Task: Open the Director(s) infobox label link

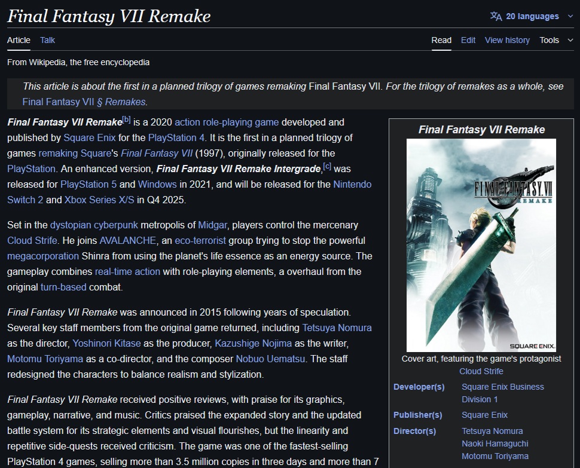Action: (x=414, y=431)
